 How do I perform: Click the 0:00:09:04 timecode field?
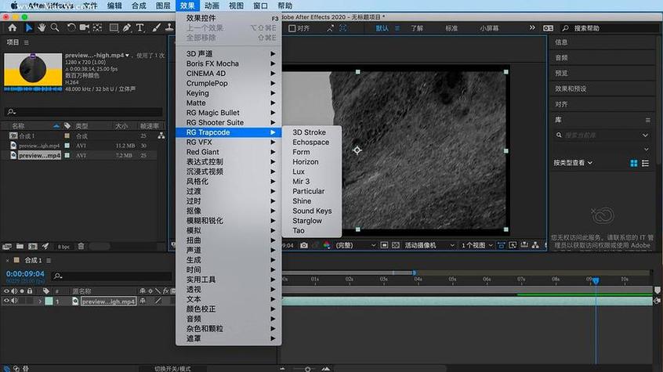pos(25,274)
